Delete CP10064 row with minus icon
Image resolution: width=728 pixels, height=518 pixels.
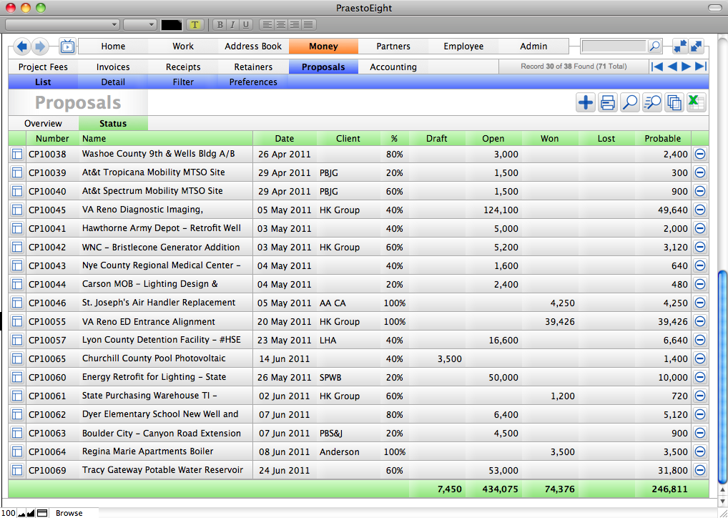(x=700, y=451)
